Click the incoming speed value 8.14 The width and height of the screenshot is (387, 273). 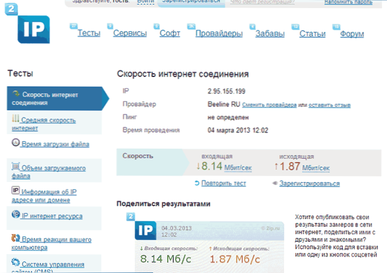212,166
